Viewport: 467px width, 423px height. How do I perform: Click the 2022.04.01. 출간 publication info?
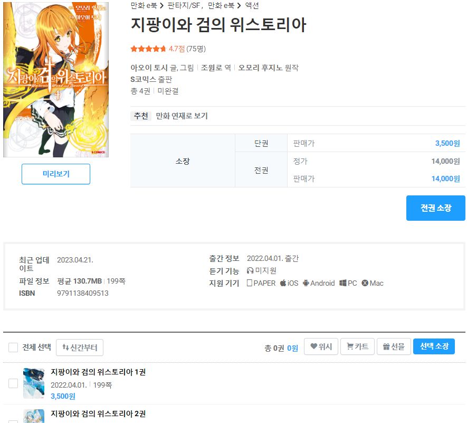273,258
